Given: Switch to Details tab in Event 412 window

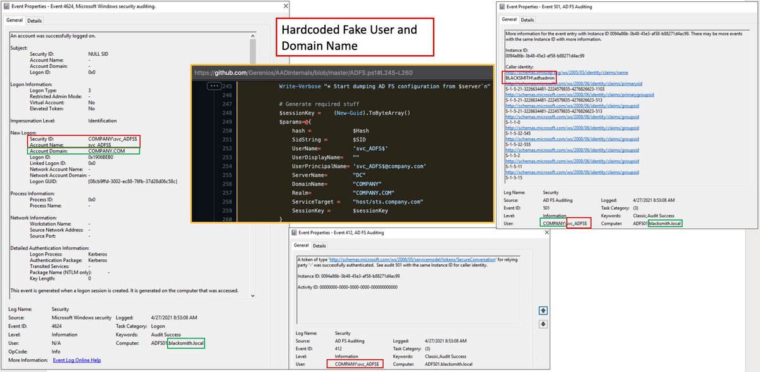Looking at the screenshot, I should pyautogui.click(x=320, y=246).
